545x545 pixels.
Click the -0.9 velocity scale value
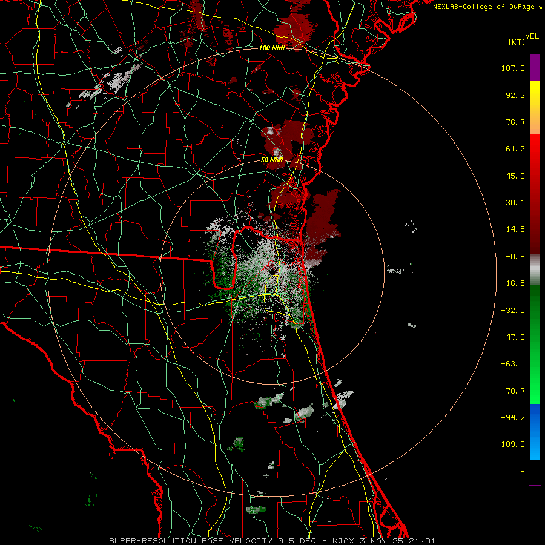click(515, 257)
